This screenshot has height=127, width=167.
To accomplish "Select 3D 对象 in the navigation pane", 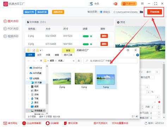I will tap(36, 83).
